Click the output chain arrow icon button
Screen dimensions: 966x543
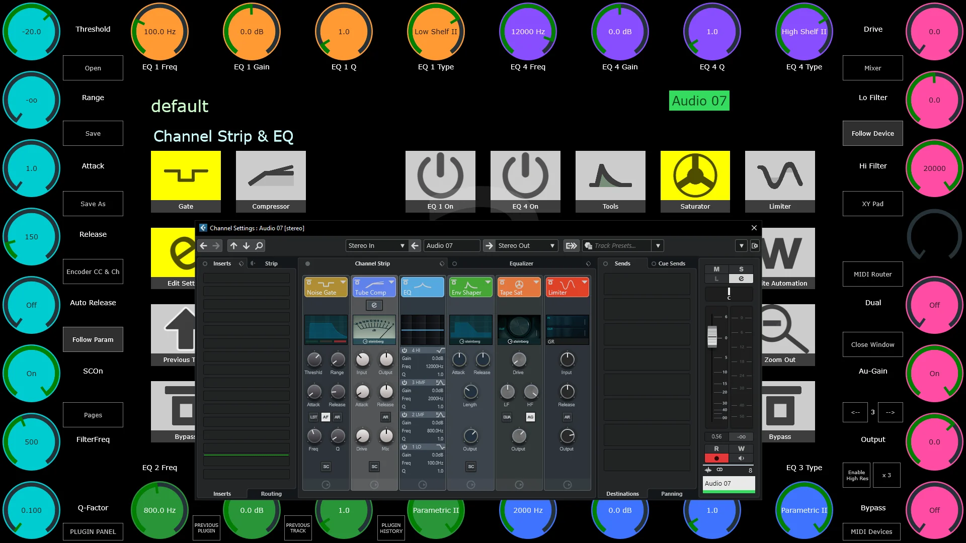coord(571,246)
